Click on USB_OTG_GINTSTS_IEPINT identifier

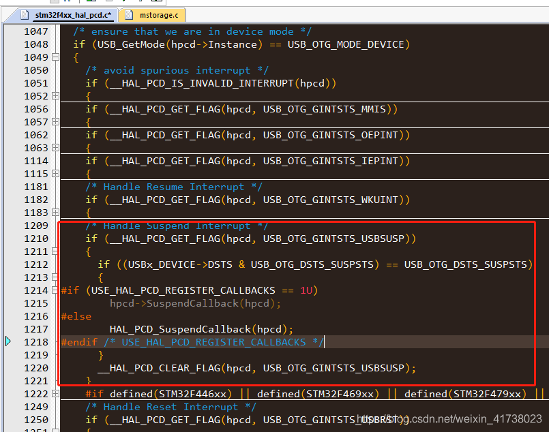tap(331, 161)
